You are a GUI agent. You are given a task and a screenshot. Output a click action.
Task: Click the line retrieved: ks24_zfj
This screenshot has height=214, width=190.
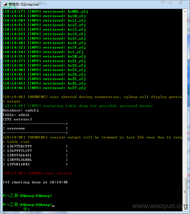[44, 74]
